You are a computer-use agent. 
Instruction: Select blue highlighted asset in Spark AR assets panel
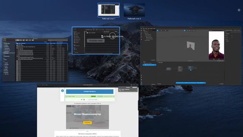[x=149, y=65]
